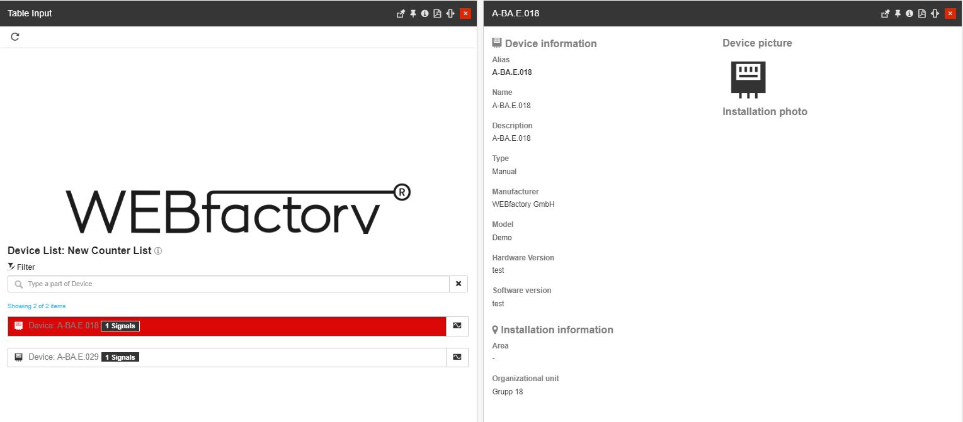Export the Table Input panel to PDF

click(438, 13)
